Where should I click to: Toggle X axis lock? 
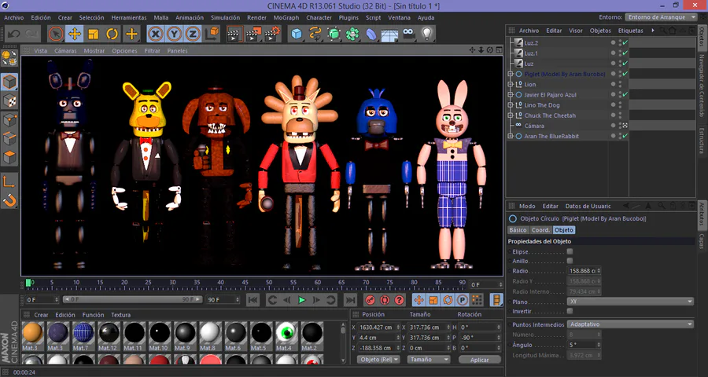(x=155, y=34)
